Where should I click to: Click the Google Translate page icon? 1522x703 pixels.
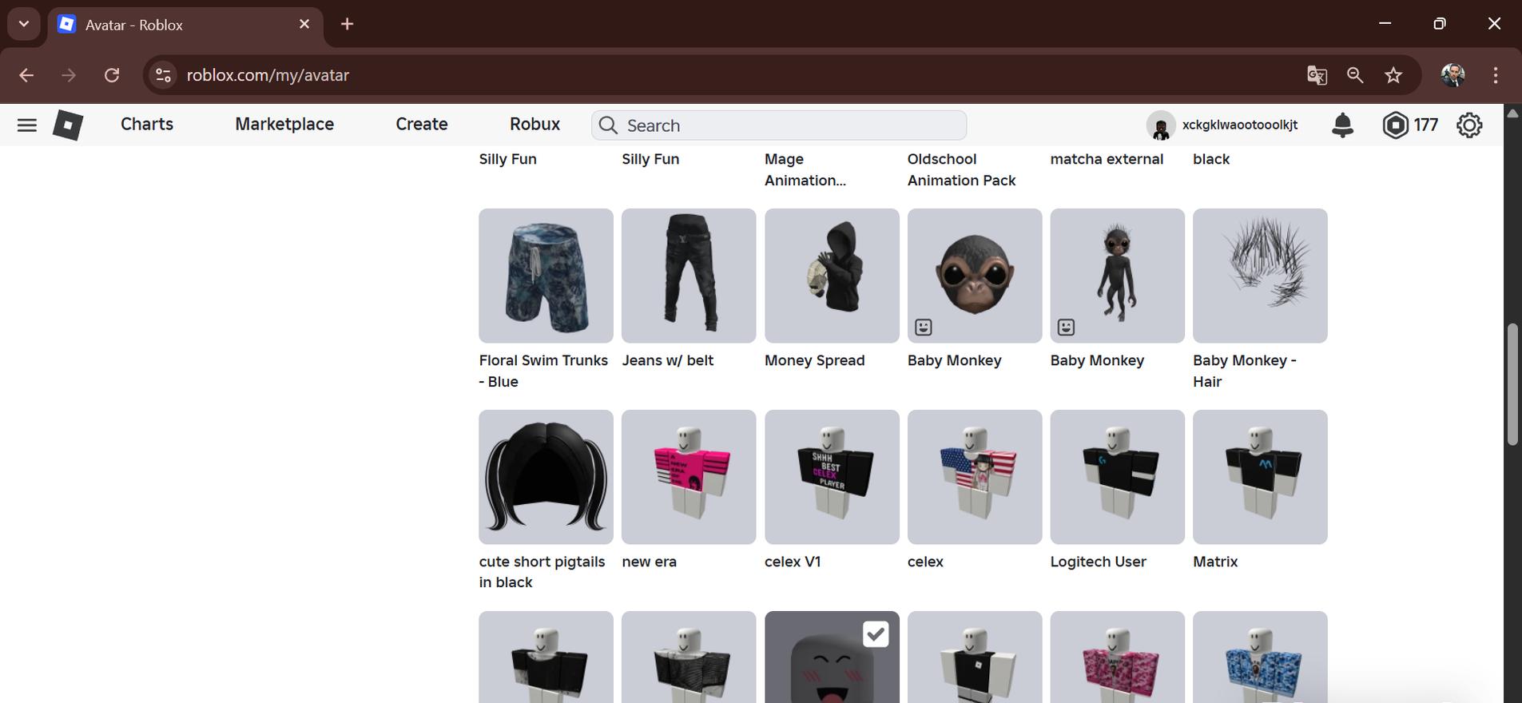click(1317, 75)
